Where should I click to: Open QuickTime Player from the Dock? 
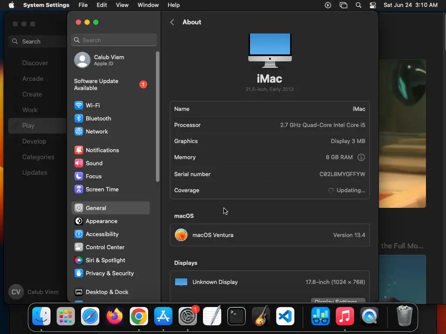(x=369, y=316)
